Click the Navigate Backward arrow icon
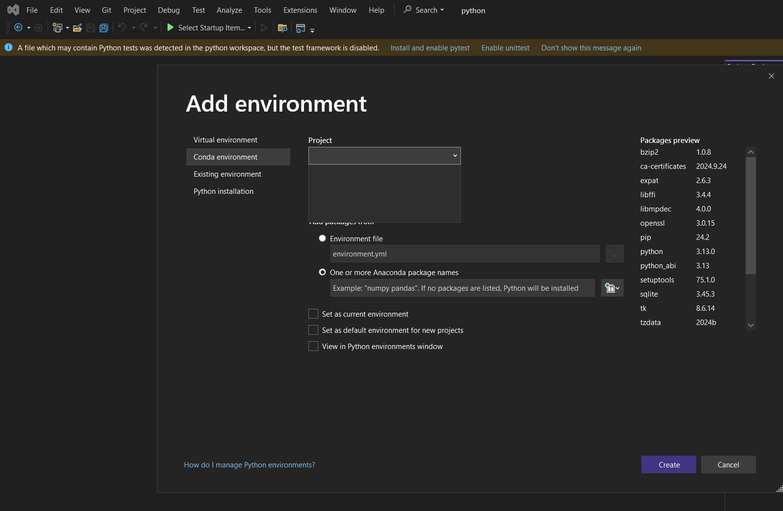This screenshot has height=511, width=783. pyautogui.click(x=18, y=28)
